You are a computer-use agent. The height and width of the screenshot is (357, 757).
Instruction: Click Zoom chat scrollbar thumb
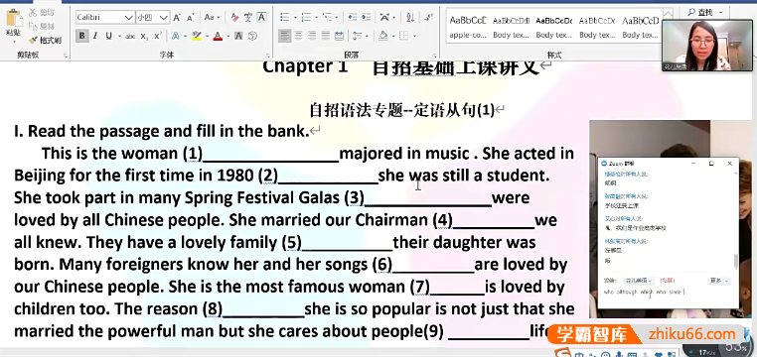[736, 261]
